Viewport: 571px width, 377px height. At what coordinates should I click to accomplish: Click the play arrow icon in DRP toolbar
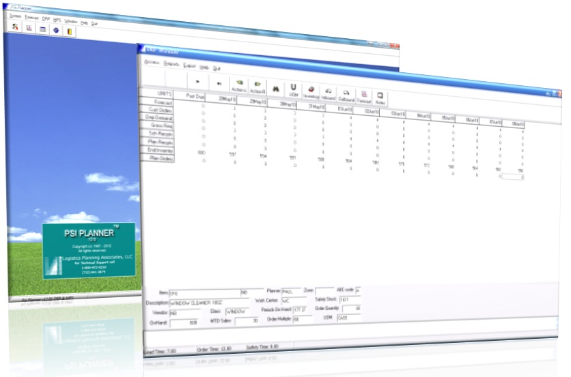click(x=198, y=82)
